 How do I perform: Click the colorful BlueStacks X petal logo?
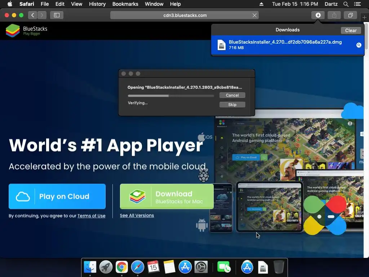pos(325,216)
